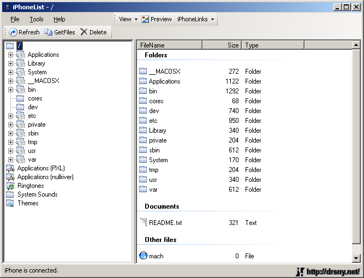Click the System Sounds folder icon

click(x=10, y=194)
